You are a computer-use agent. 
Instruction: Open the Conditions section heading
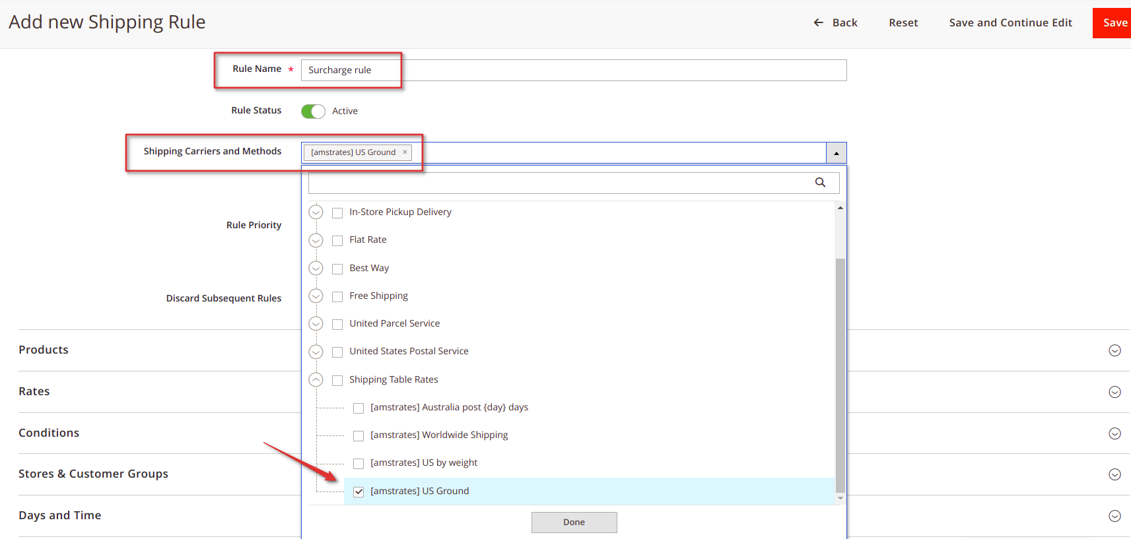(49, 433)
